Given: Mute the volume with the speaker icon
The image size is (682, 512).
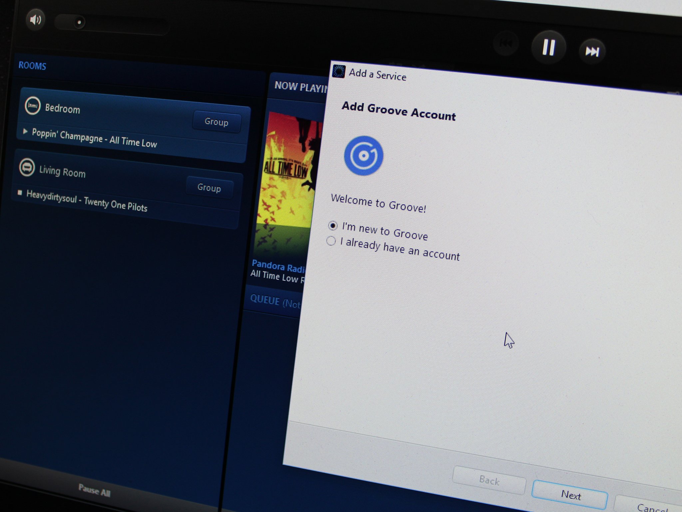Looking at the screenshot, I should 35,20.
